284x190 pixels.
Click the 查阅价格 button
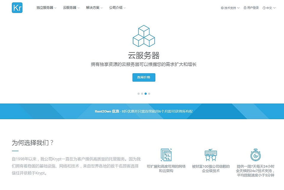144,77
